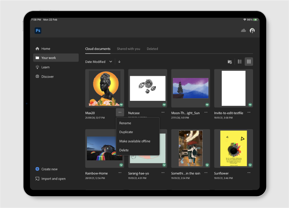Open the Sunflower thumbnail
Viewport: 289px width, 208px height.
pos(233,148)
